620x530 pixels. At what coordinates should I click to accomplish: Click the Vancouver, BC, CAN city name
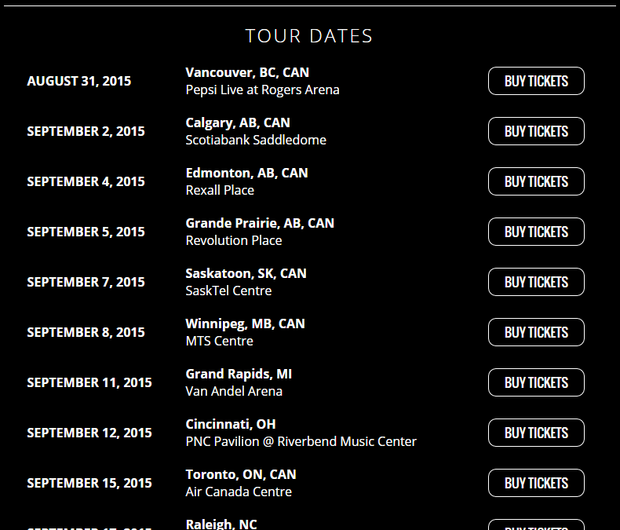[x=247, y=72]
